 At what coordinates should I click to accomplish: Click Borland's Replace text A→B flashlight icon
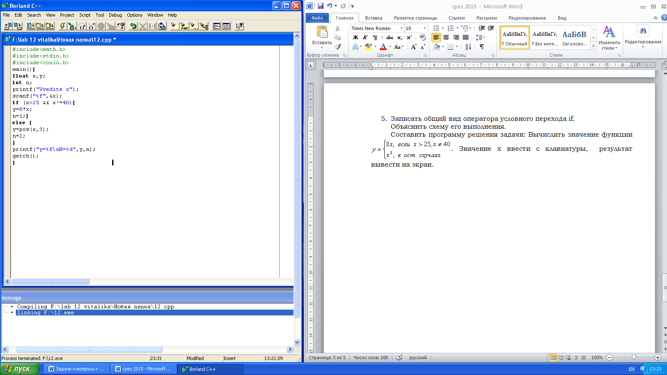184,26
